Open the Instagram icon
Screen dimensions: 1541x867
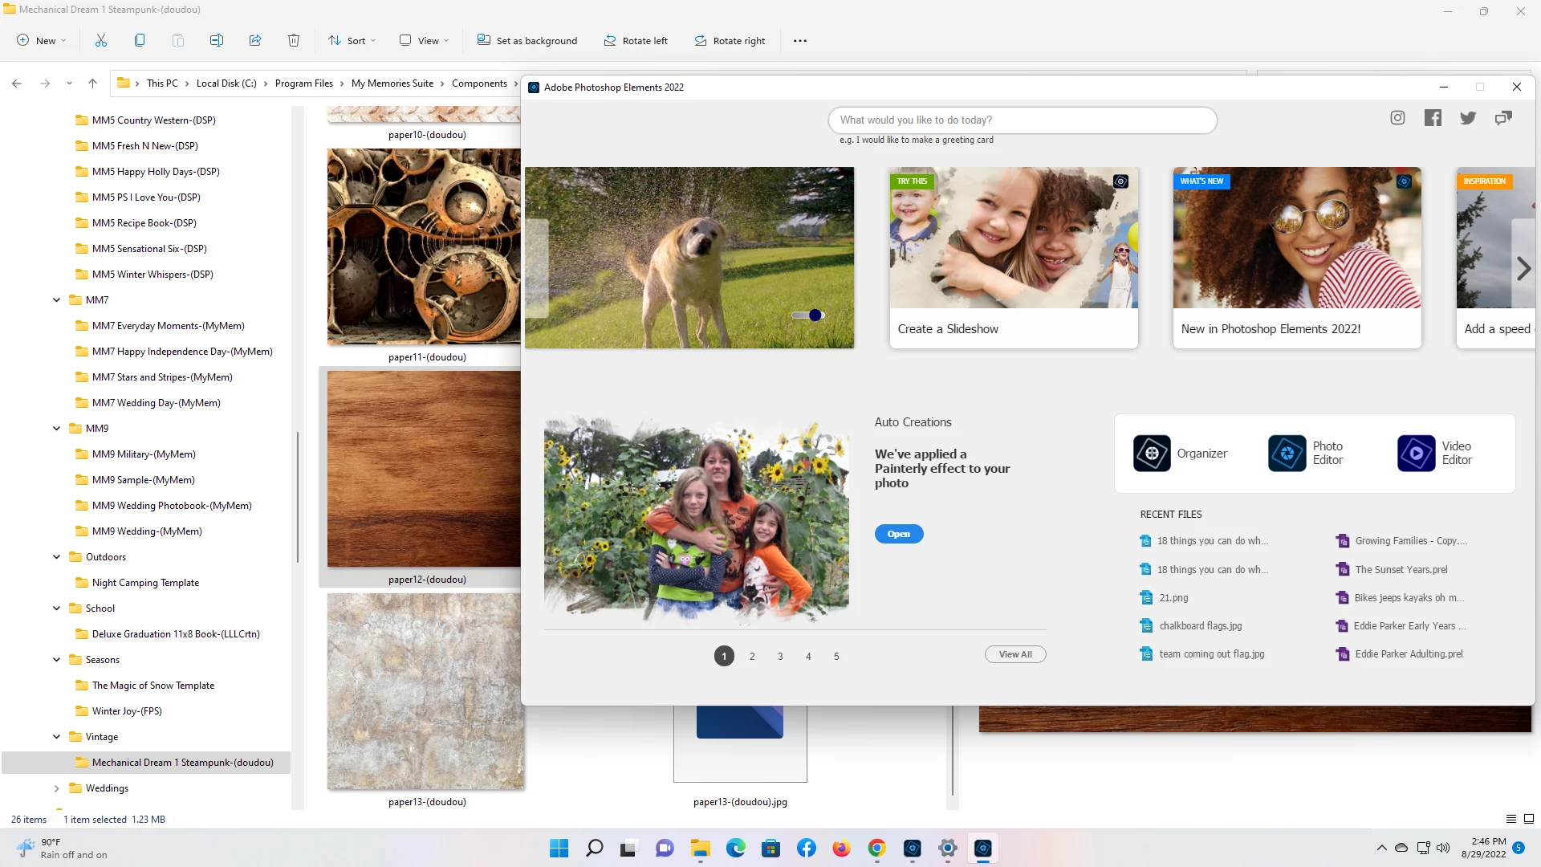pos(1397,118)
